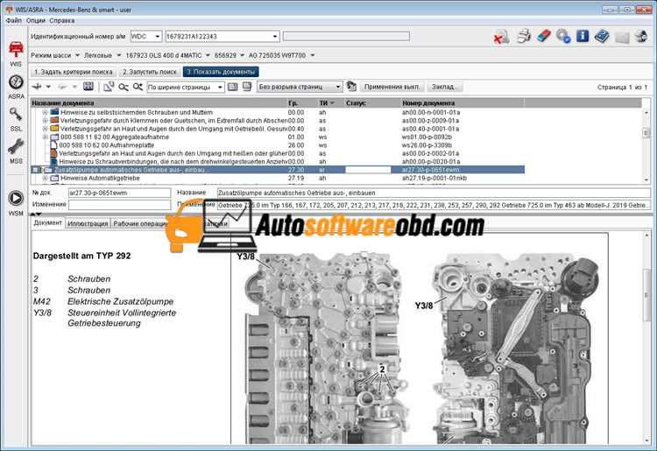This screenshot has width=657, height=451.
Task: Click the empty Изменение field
Action: tap(119, 205)
